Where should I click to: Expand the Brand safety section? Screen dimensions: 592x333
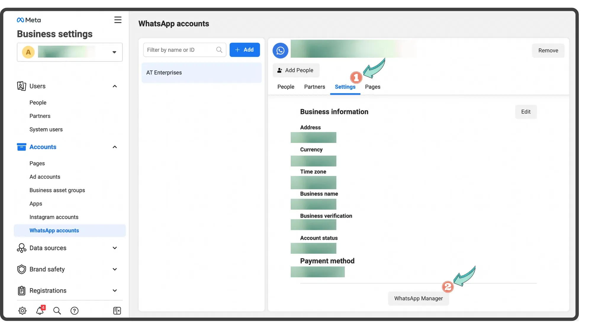115,269
